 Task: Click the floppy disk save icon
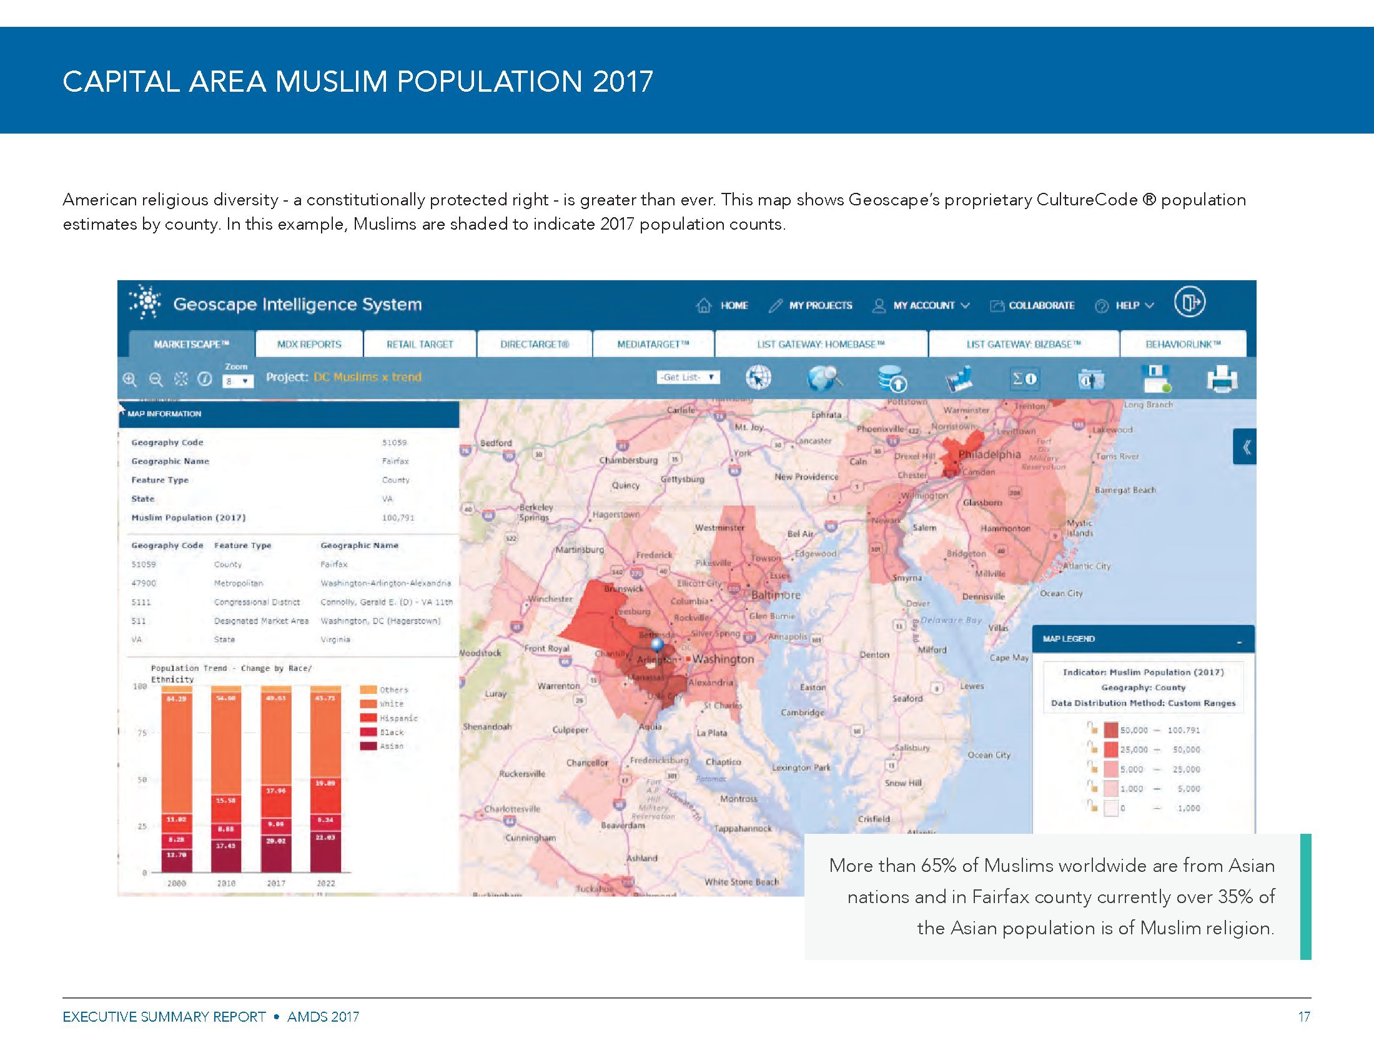pos(1155,378)
